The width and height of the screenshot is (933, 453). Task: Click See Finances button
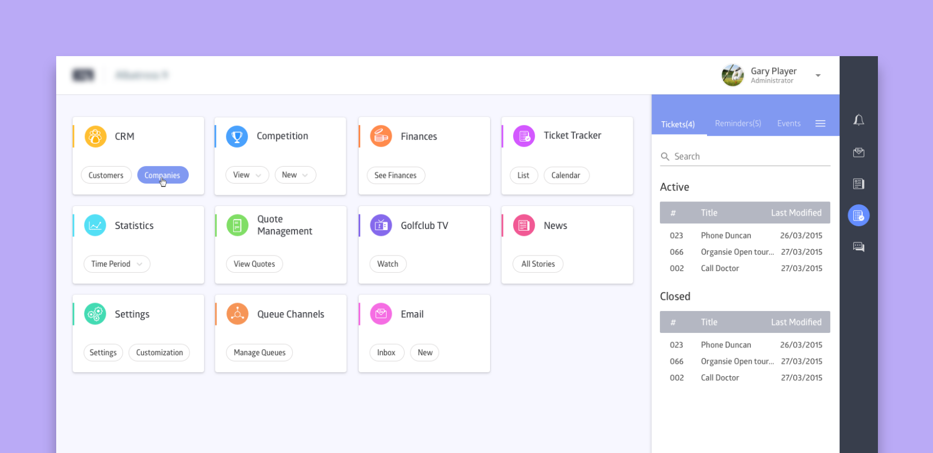tap(396, 175)
